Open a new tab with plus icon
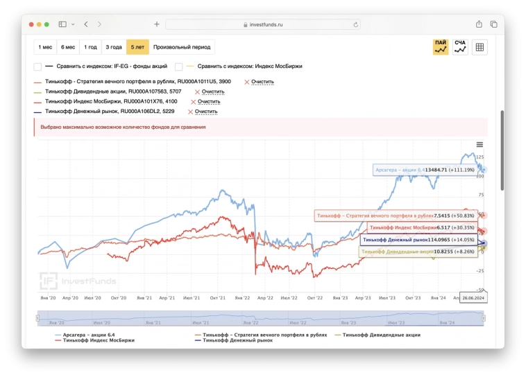 click(x=157, y=24)
